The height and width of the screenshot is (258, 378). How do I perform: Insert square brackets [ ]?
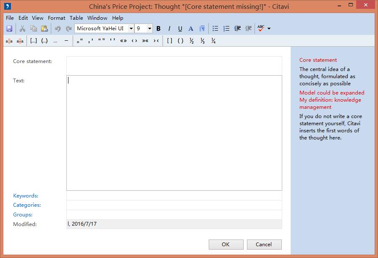click(x=170, y=41)
